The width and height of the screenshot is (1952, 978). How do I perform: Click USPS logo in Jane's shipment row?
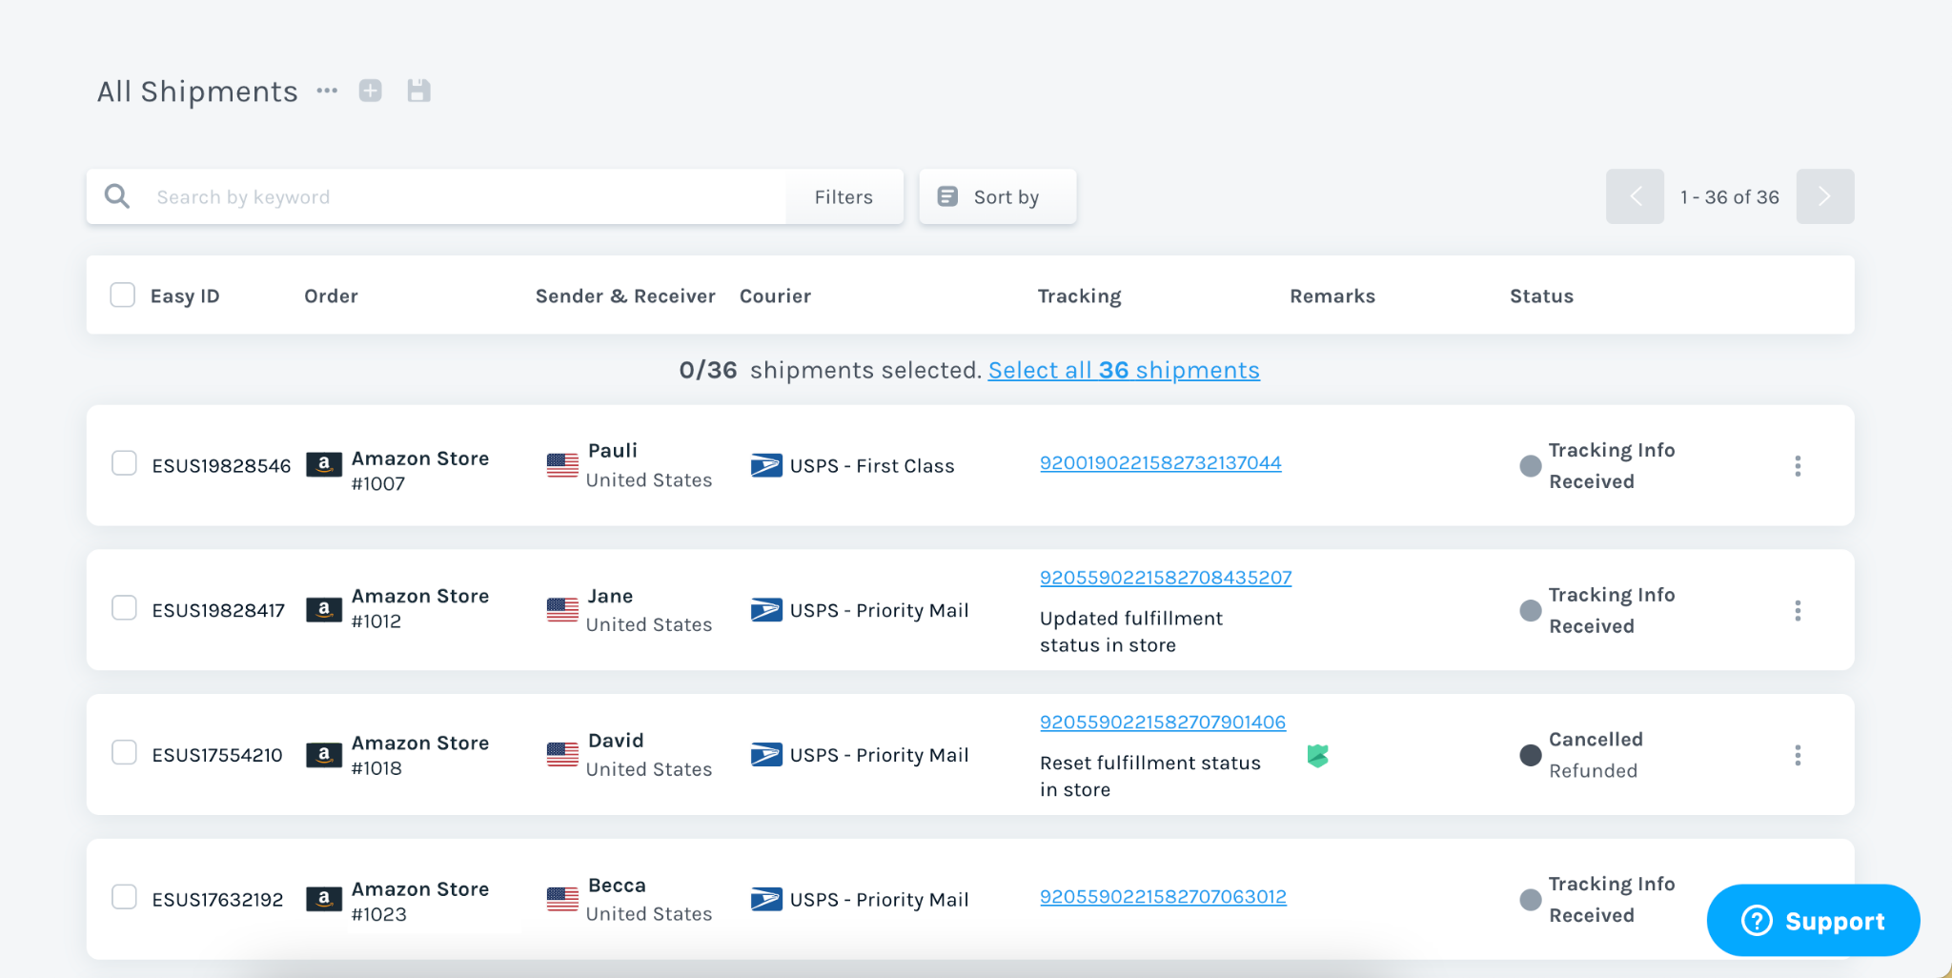tap(766, 610)
